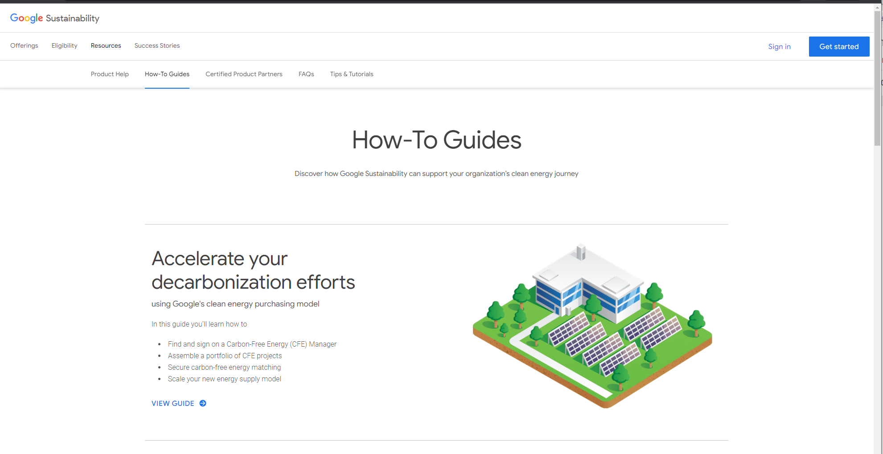
Task: Click the arrow icon beside VIEW GUIDE
Action: [203, 403]
